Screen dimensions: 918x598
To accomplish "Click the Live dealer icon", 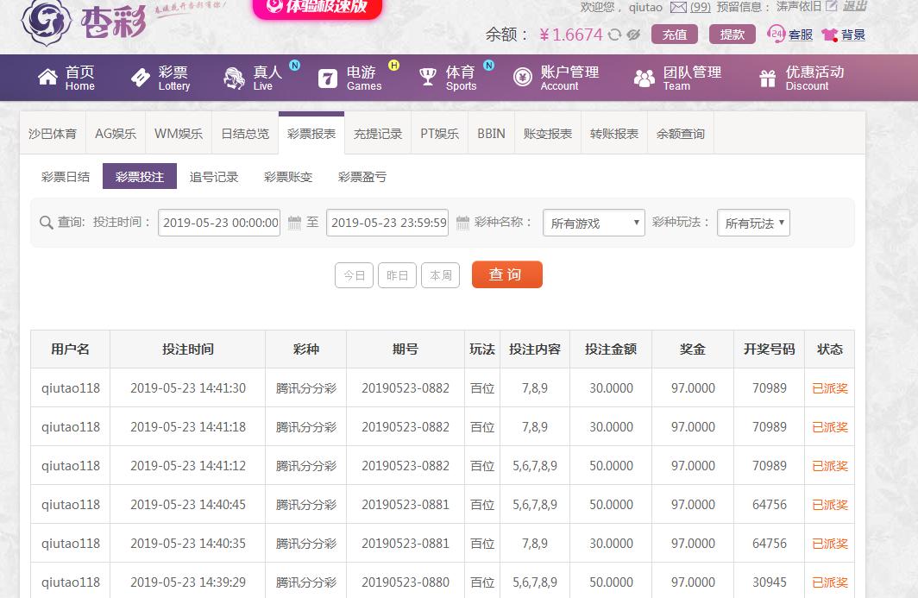I will click(234, 78).
